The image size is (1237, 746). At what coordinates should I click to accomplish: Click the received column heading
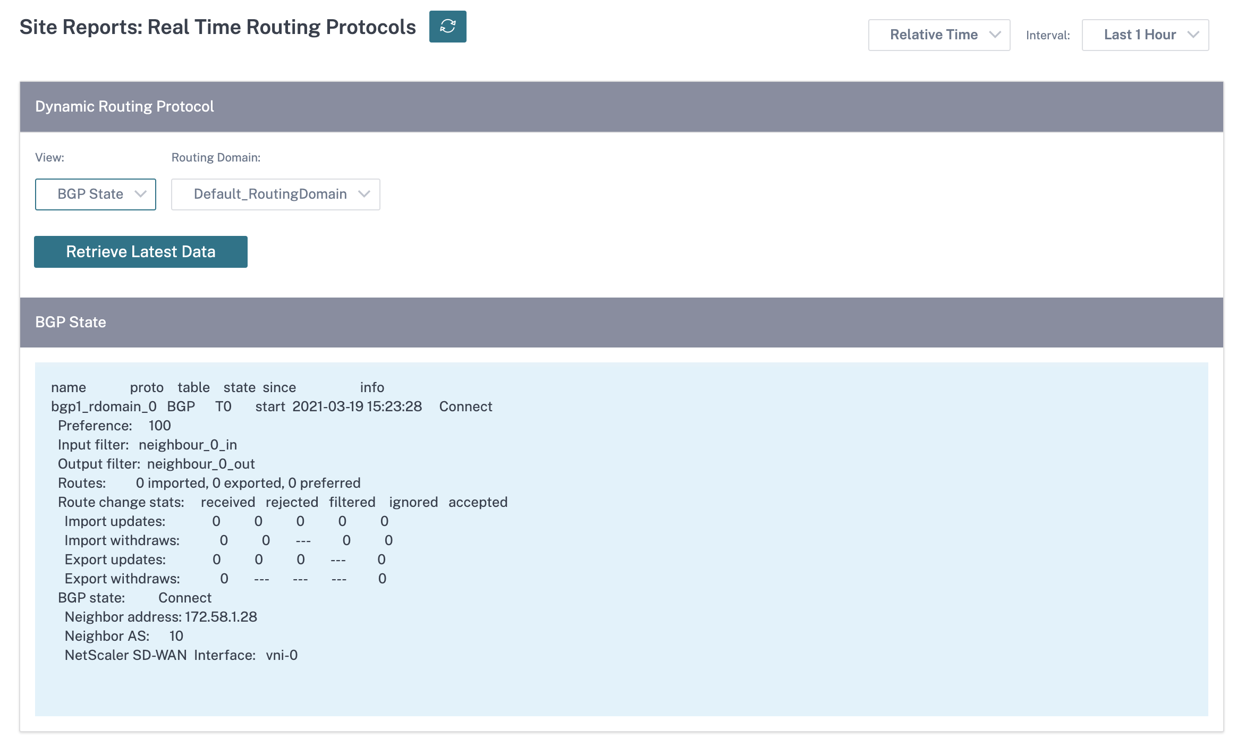pos(228,502)
